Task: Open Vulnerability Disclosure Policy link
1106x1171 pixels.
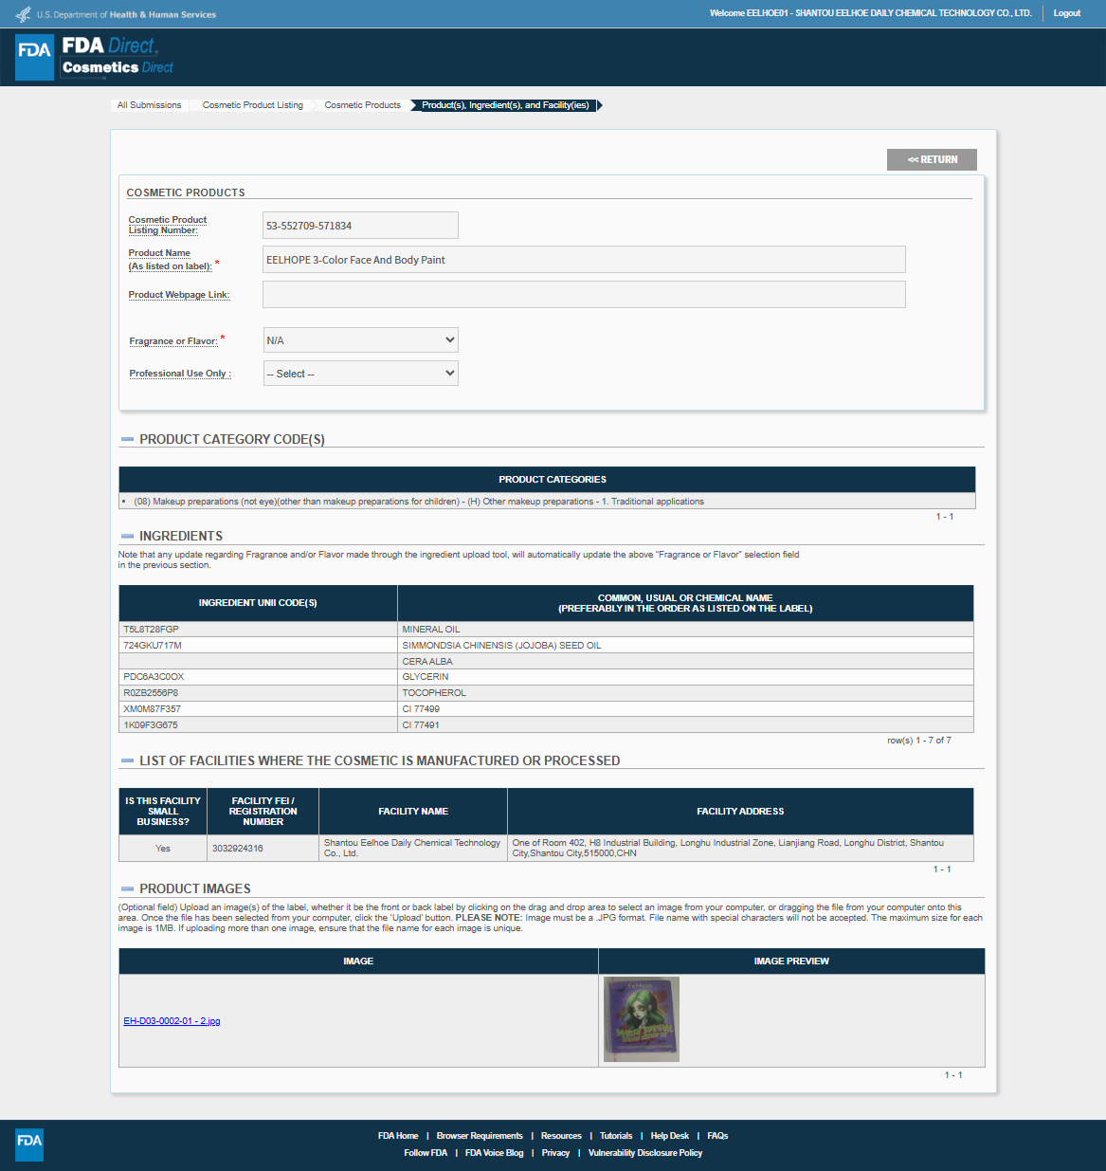Action: click(645, 1153)
